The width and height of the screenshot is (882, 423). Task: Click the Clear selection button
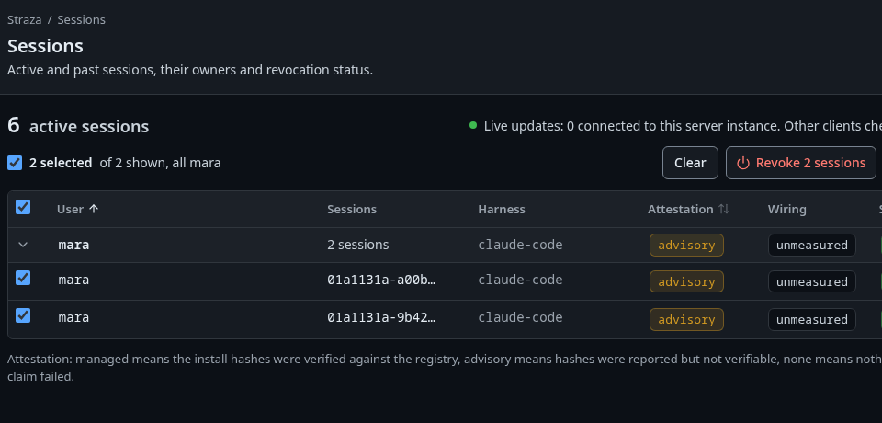(x=690, y=163)
